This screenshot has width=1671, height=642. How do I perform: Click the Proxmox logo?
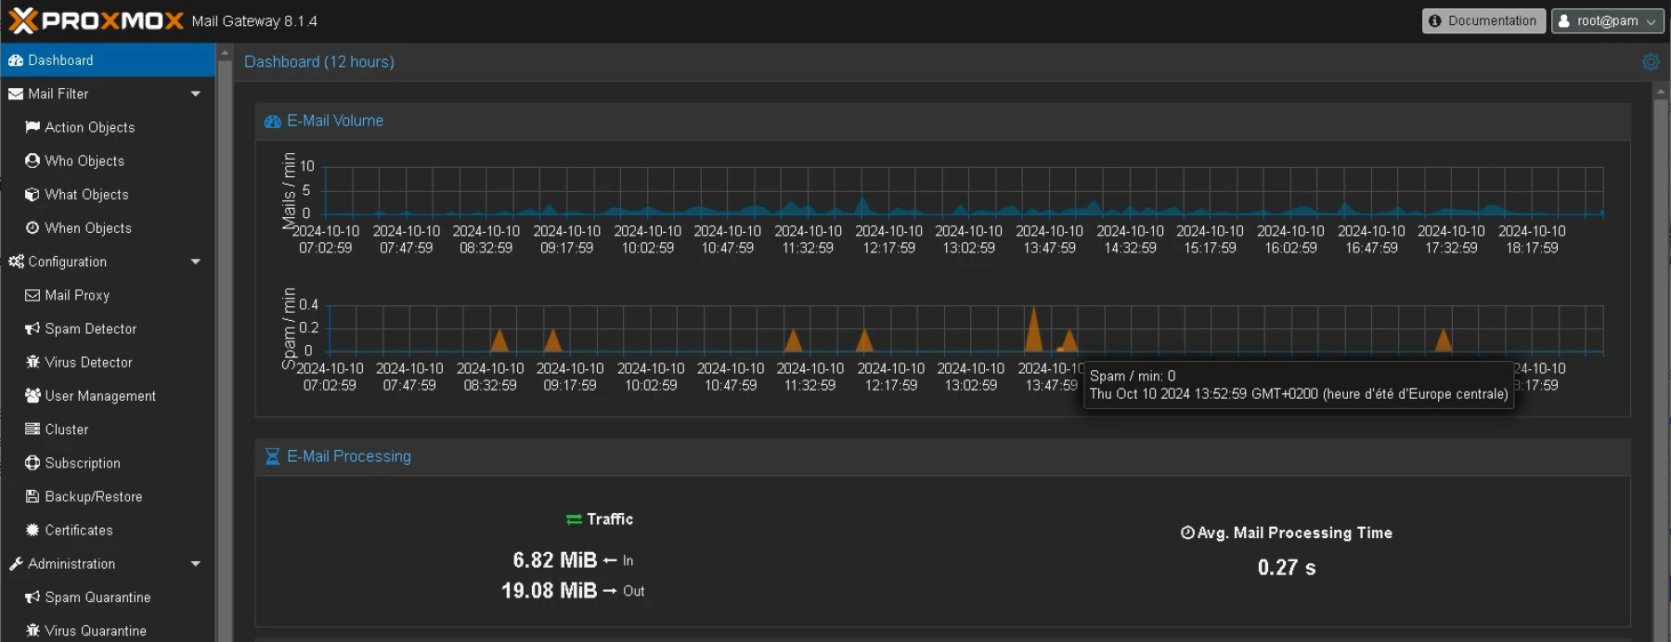[x=96, y=20]
